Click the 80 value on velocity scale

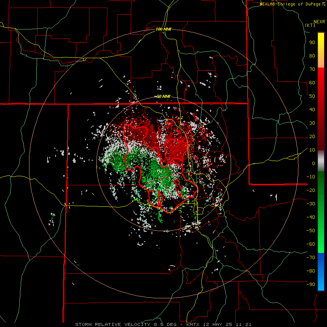[x=312, y=56]
